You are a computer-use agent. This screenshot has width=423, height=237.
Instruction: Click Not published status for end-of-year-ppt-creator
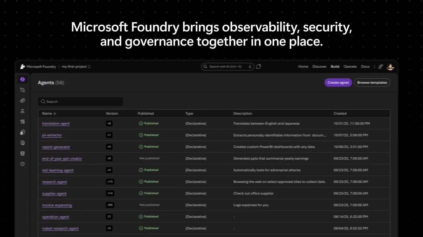[x=149, y=158]
